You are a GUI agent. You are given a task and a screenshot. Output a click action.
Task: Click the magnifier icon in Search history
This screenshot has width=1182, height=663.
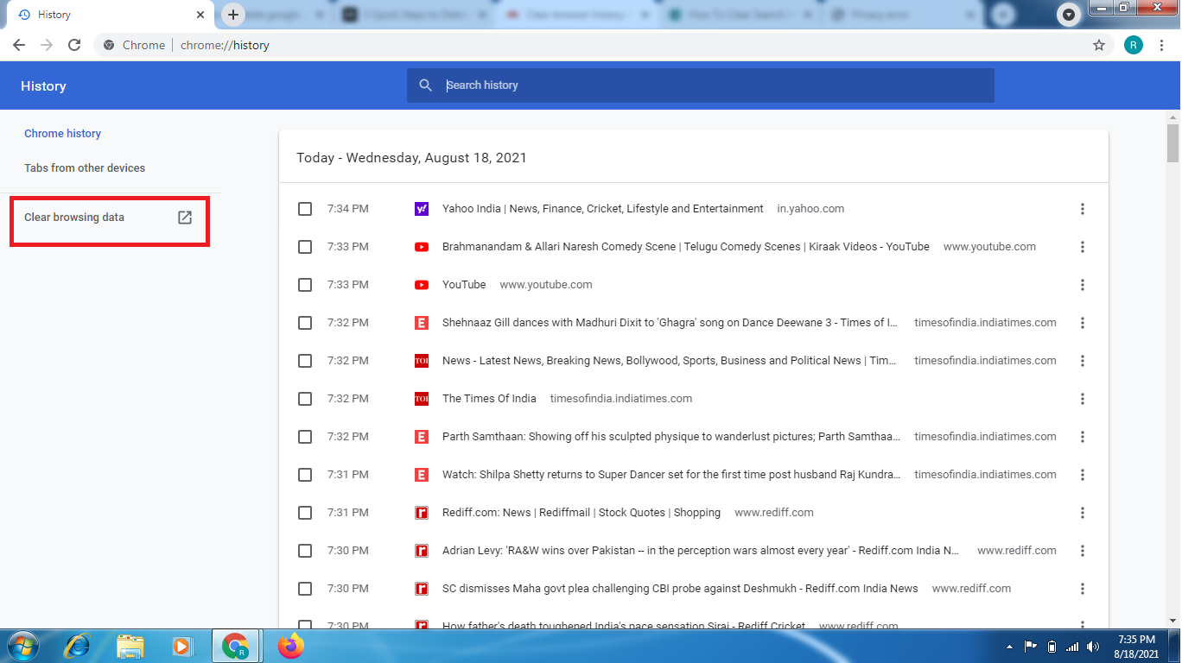click(x=425, y=85)
